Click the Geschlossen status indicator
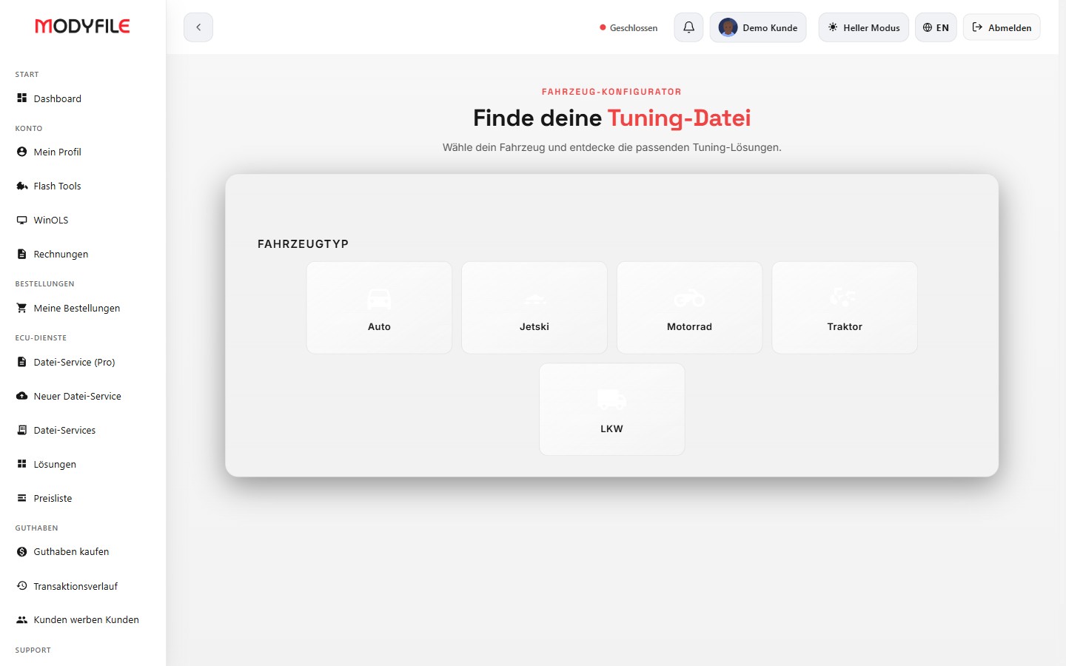Screen dimensions: 1066x666 pos(628,27)
